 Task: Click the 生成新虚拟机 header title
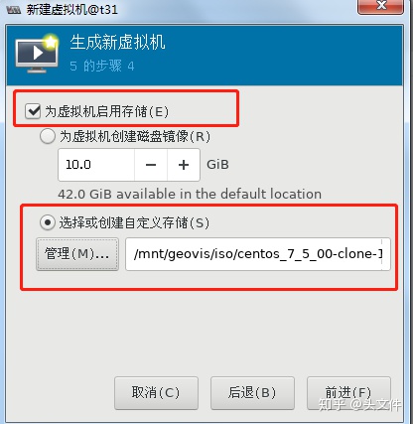[x=117, y=43]
